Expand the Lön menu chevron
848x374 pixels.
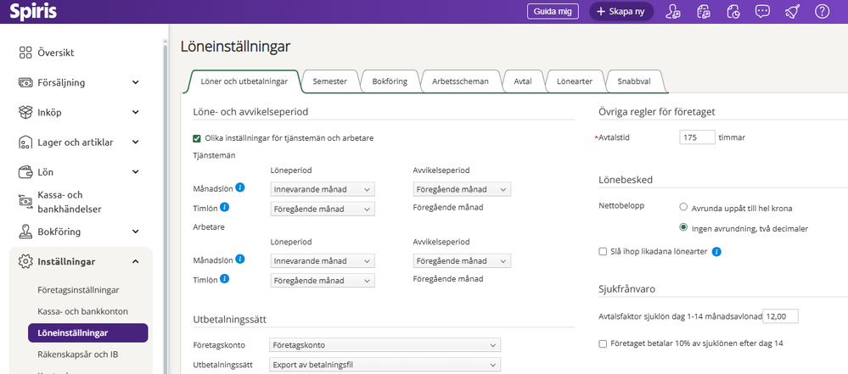[135, 172]
